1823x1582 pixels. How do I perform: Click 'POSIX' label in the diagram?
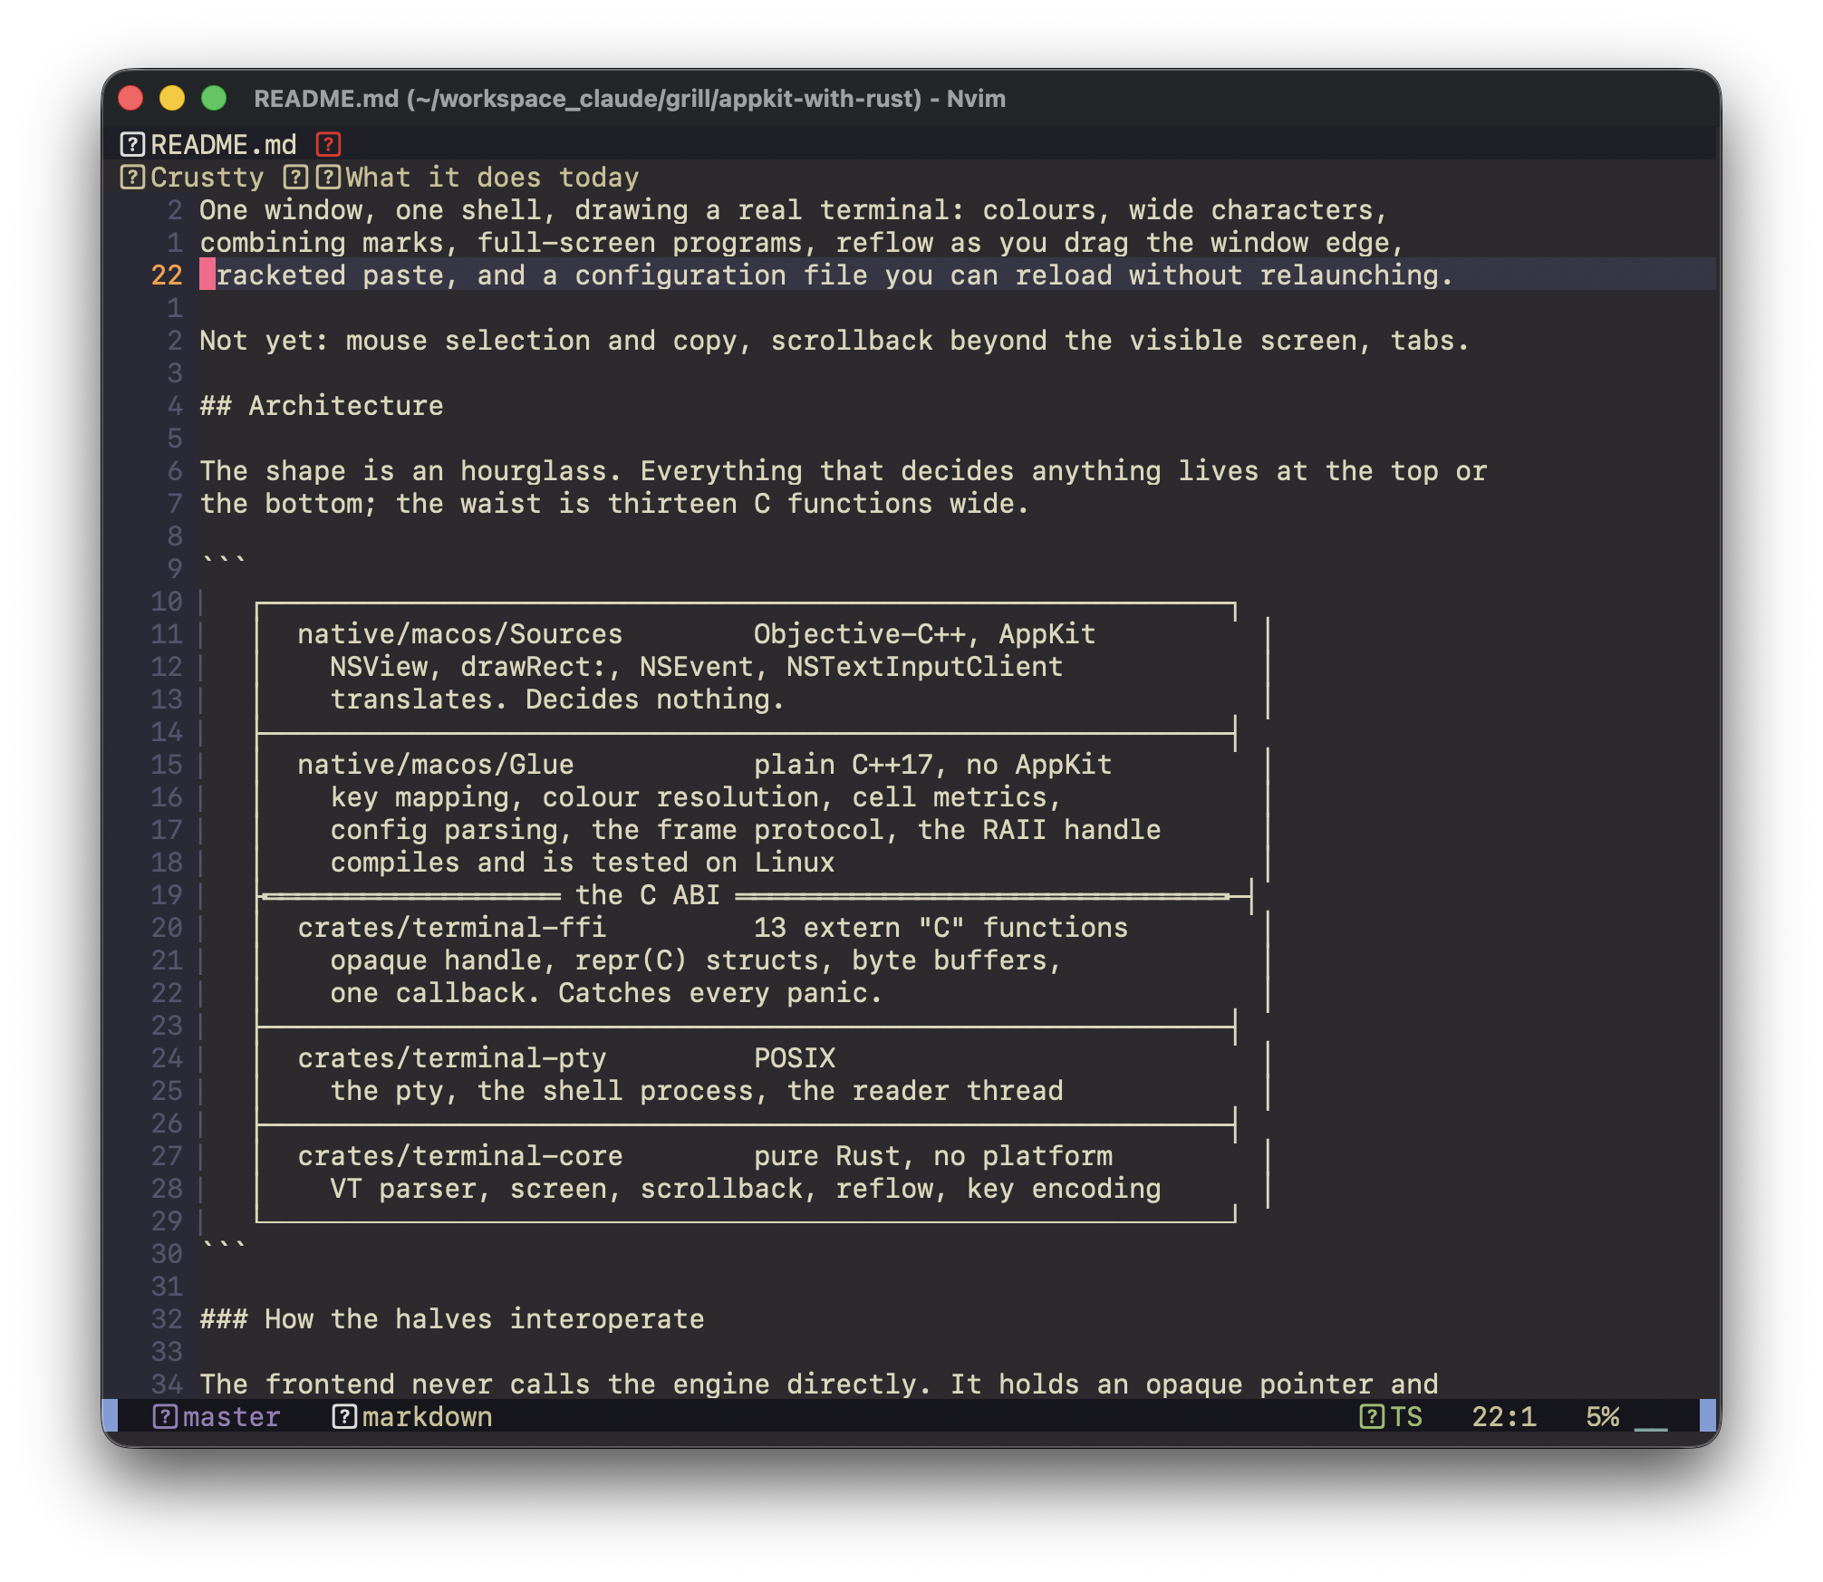(795, 1057)
